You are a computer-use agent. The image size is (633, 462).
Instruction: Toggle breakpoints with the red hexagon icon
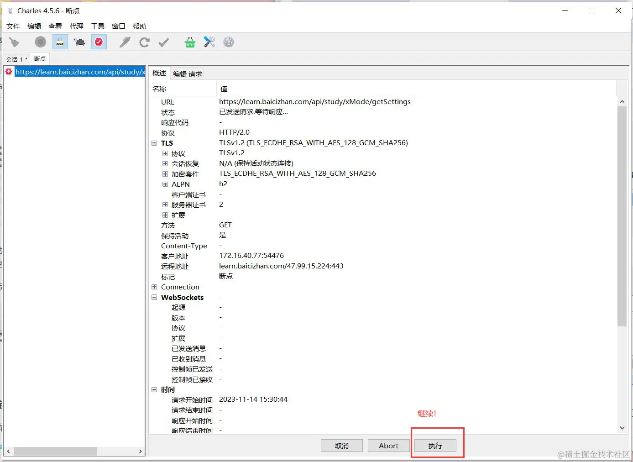point(99,42)
